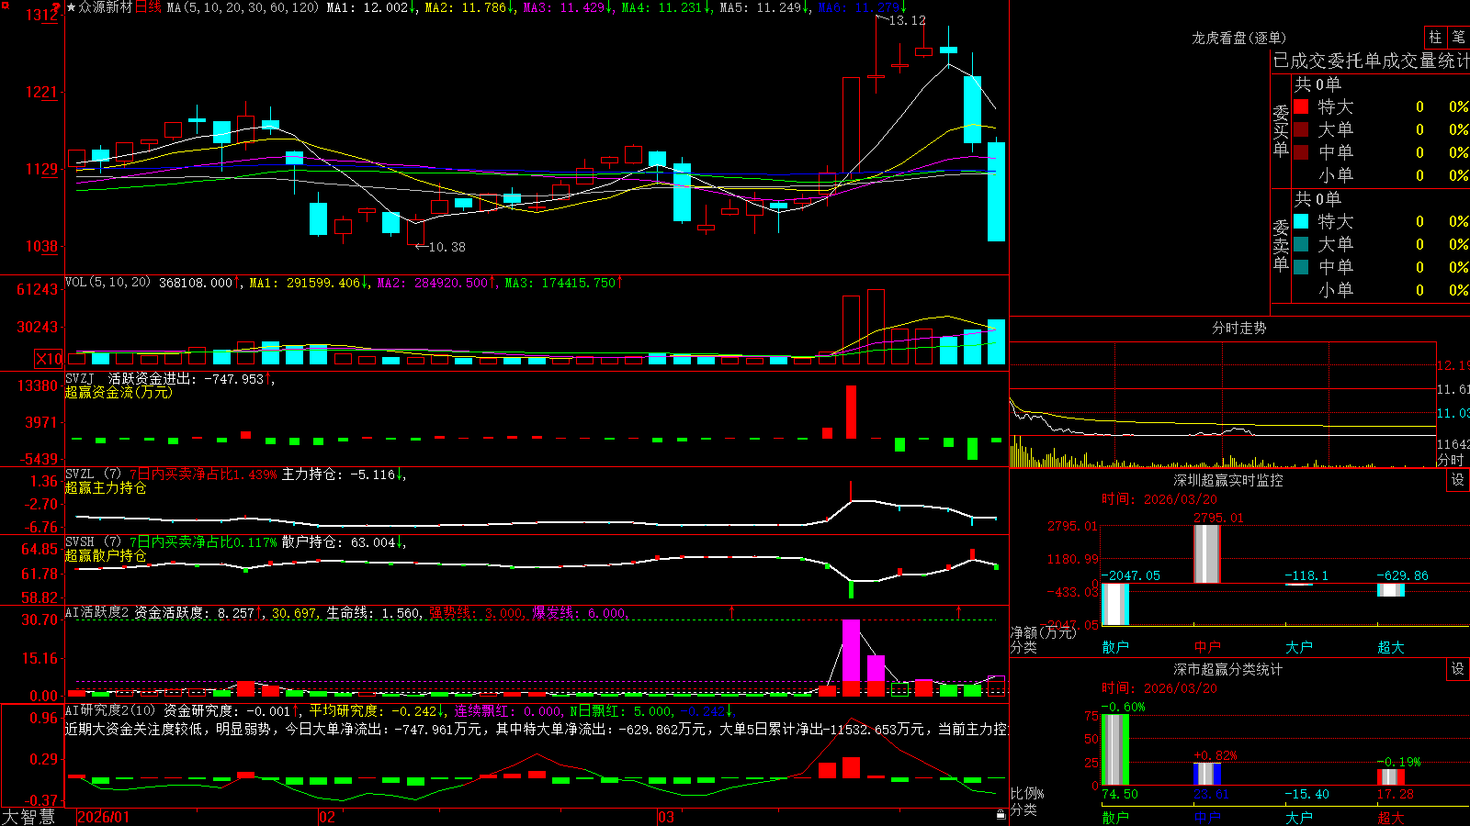Click the 深市超赢分类统计 panel title
The image size is (1470, 826).
1227,669
